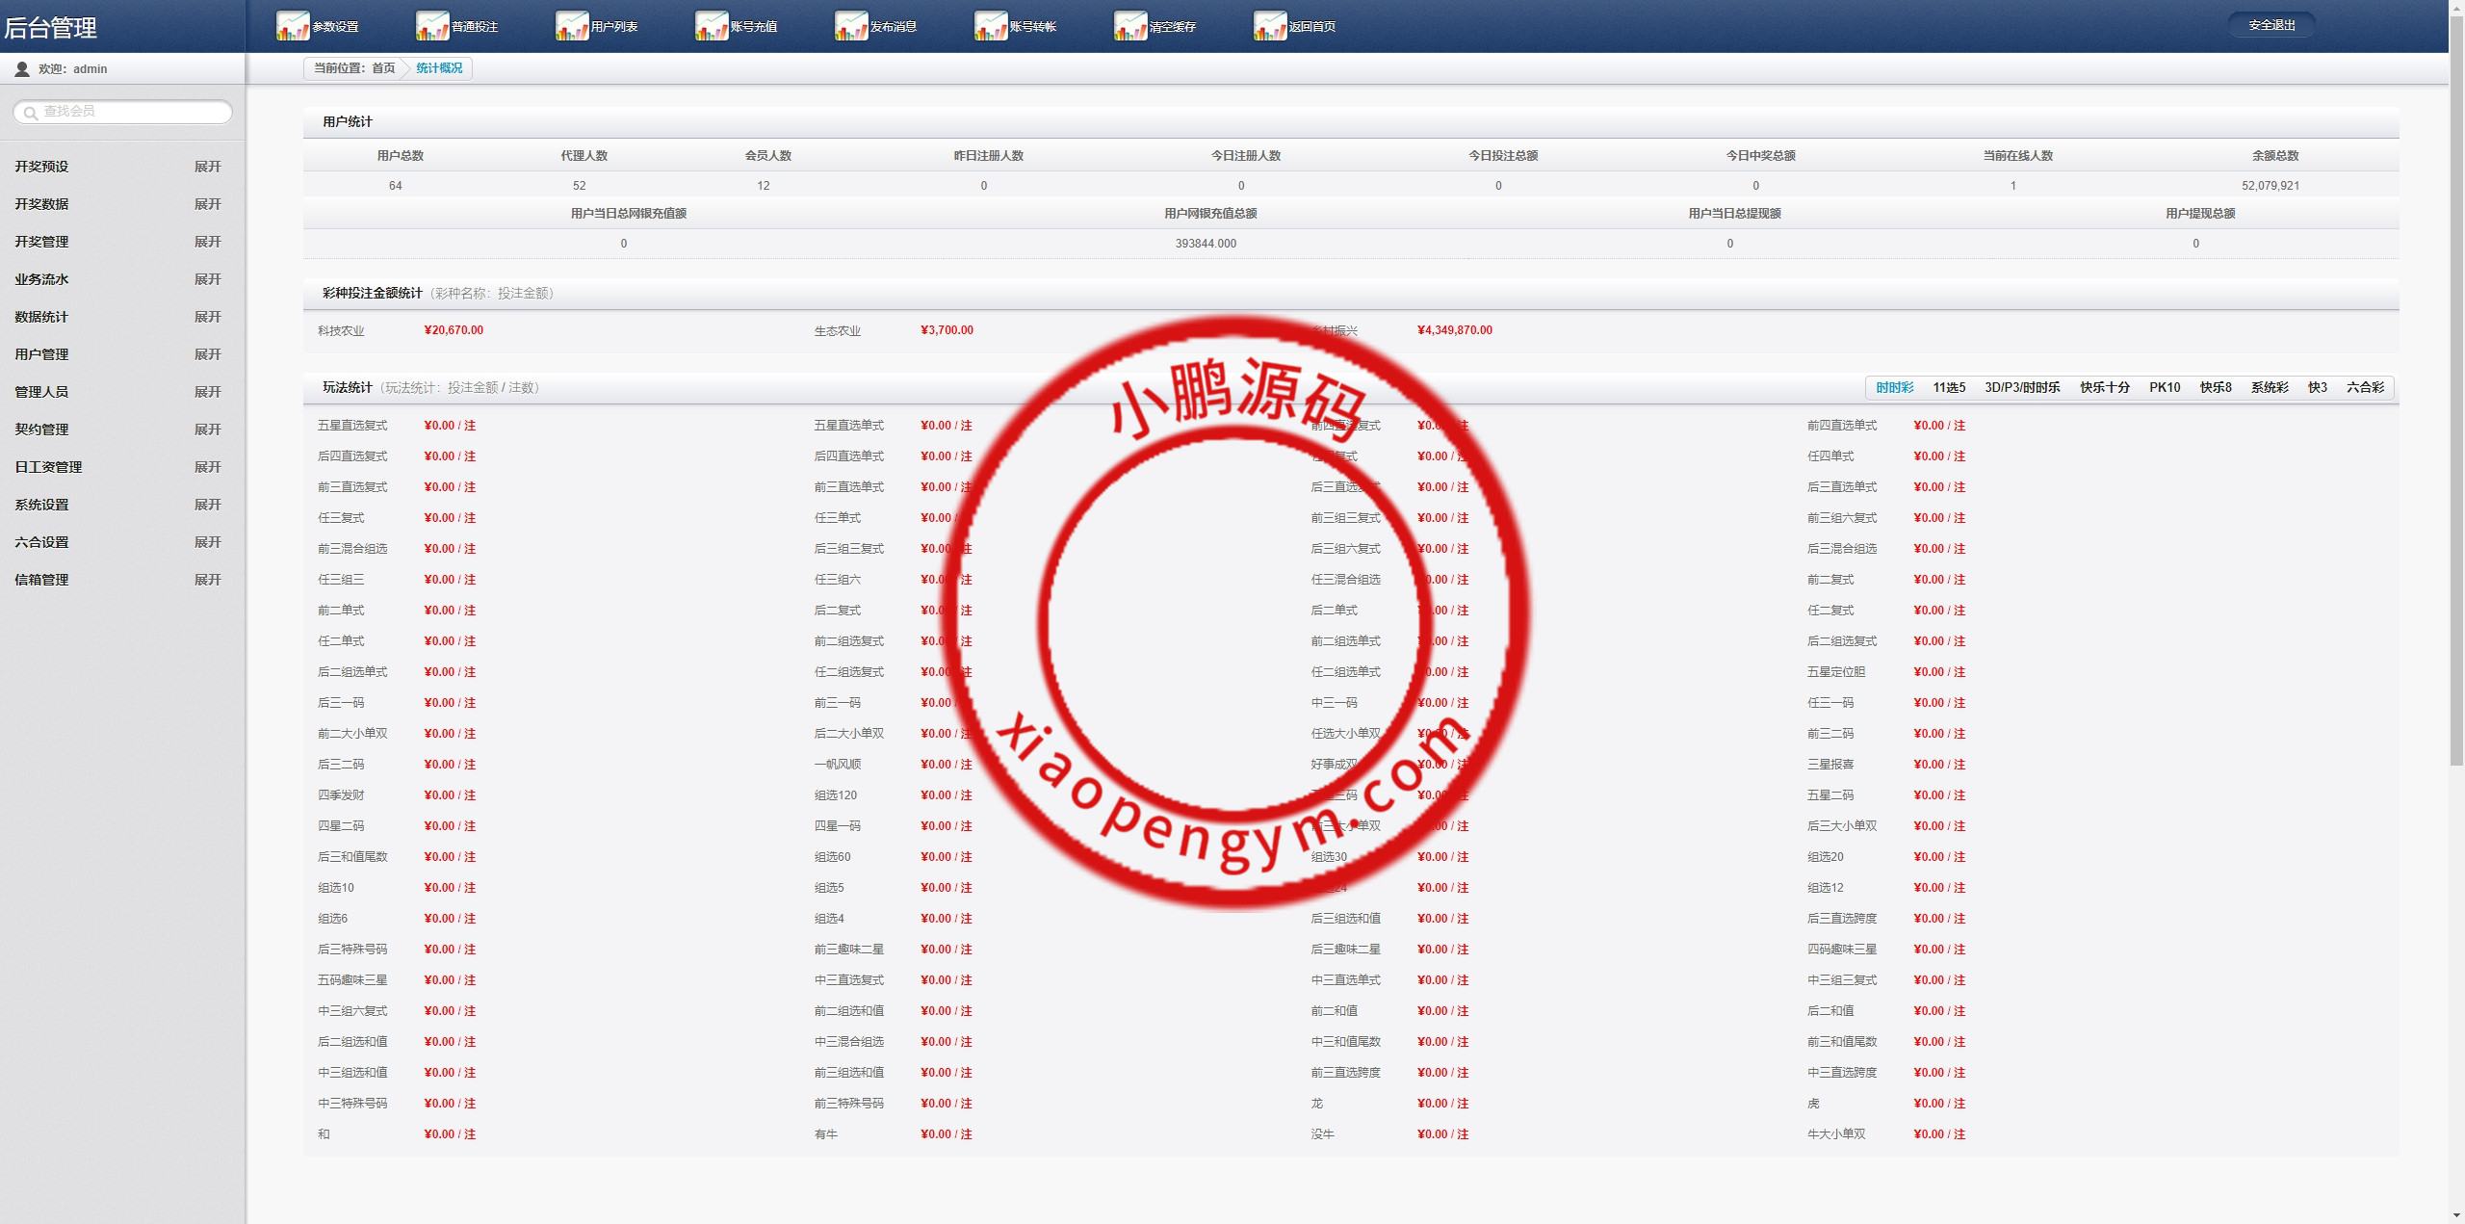Click the 返回首页 toolbar icon

(1269, 26)
